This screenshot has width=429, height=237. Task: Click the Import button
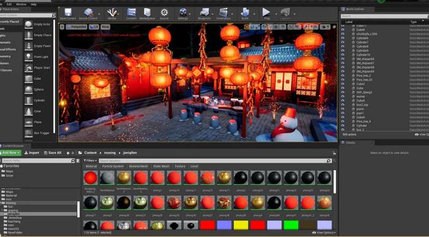(x=32, y=153)
